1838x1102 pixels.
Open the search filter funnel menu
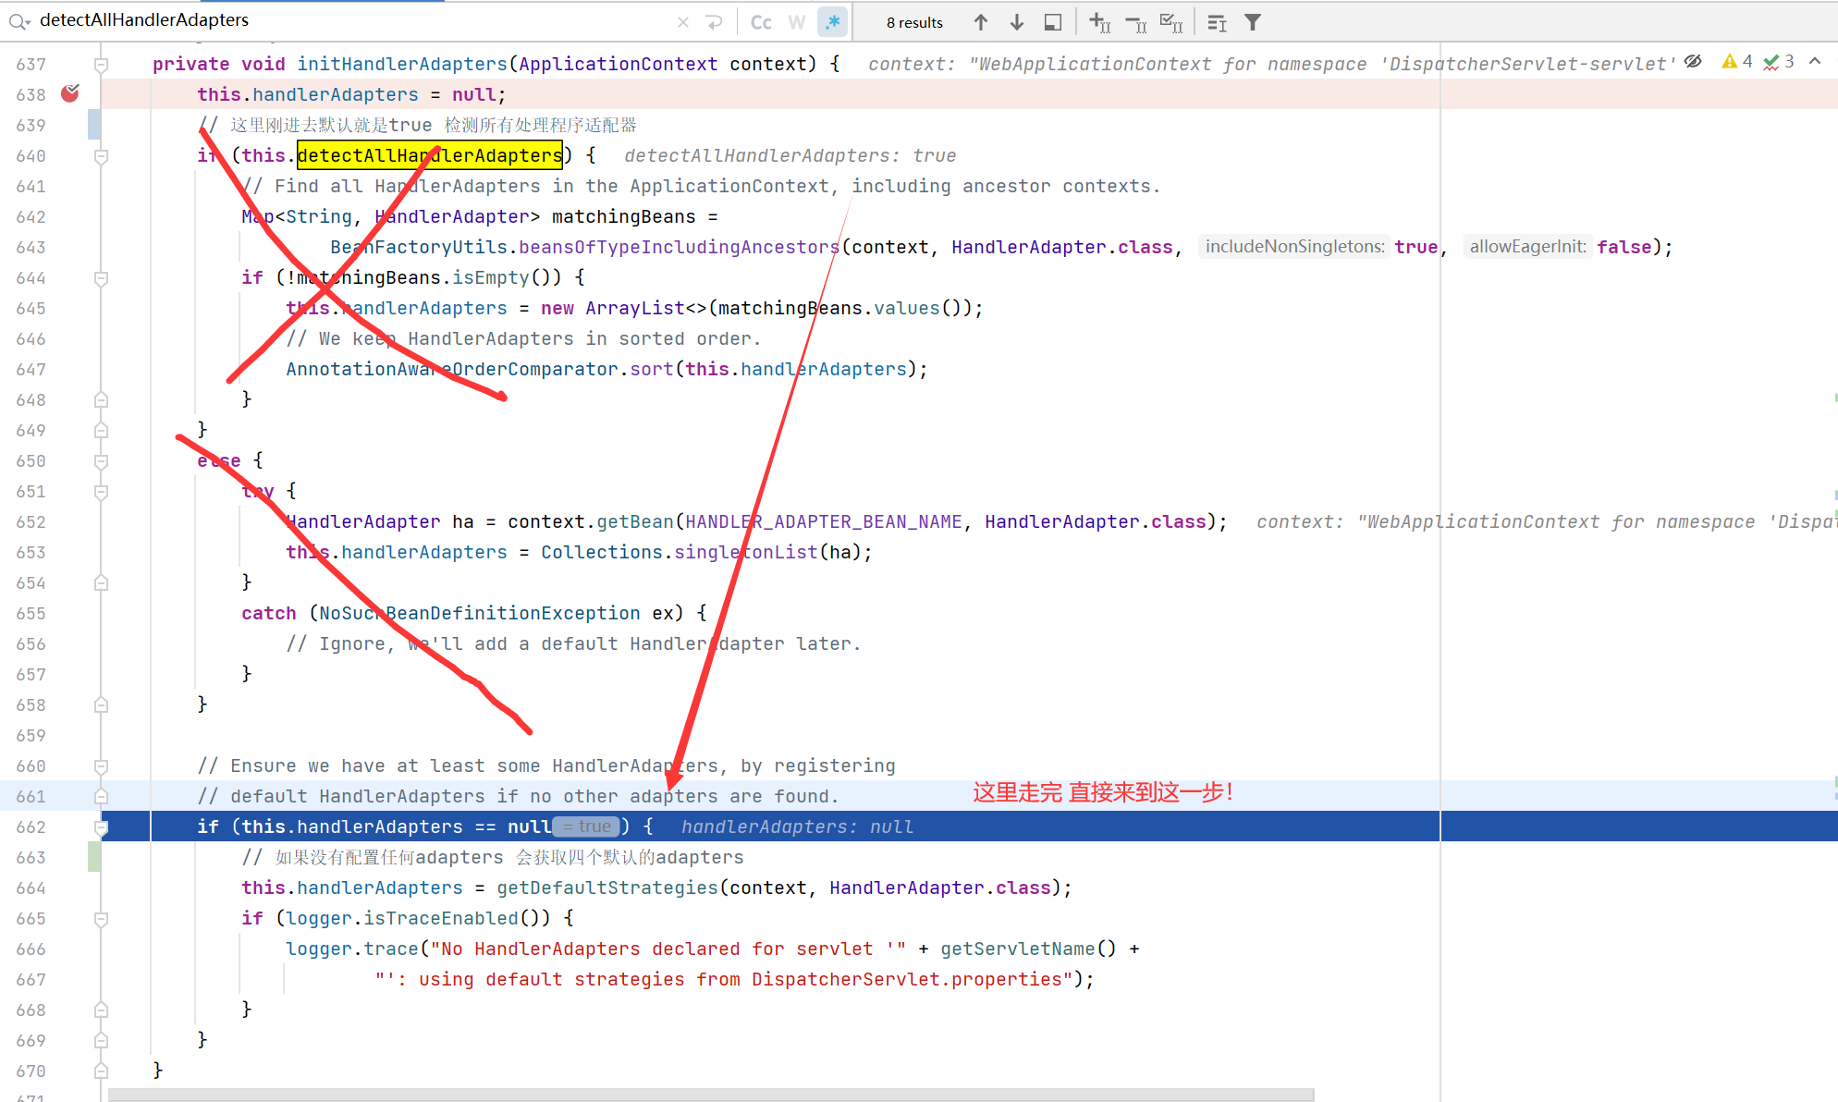(x=1253, y=22)
